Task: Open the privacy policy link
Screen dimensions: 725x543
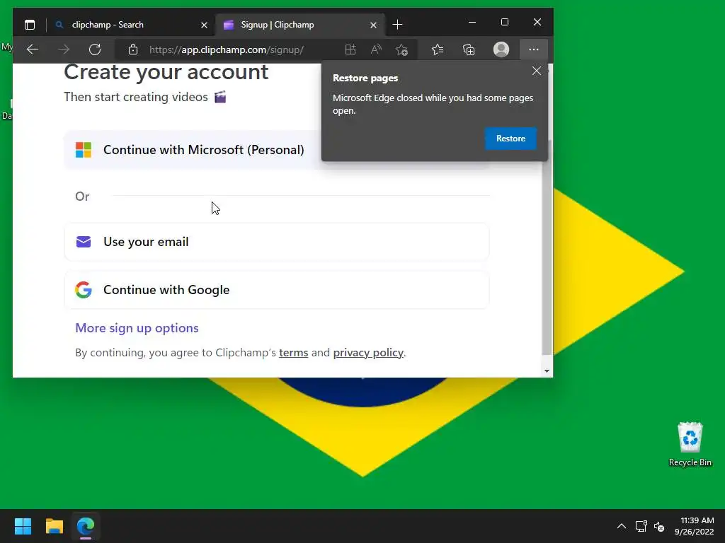Action: [368, 353]
